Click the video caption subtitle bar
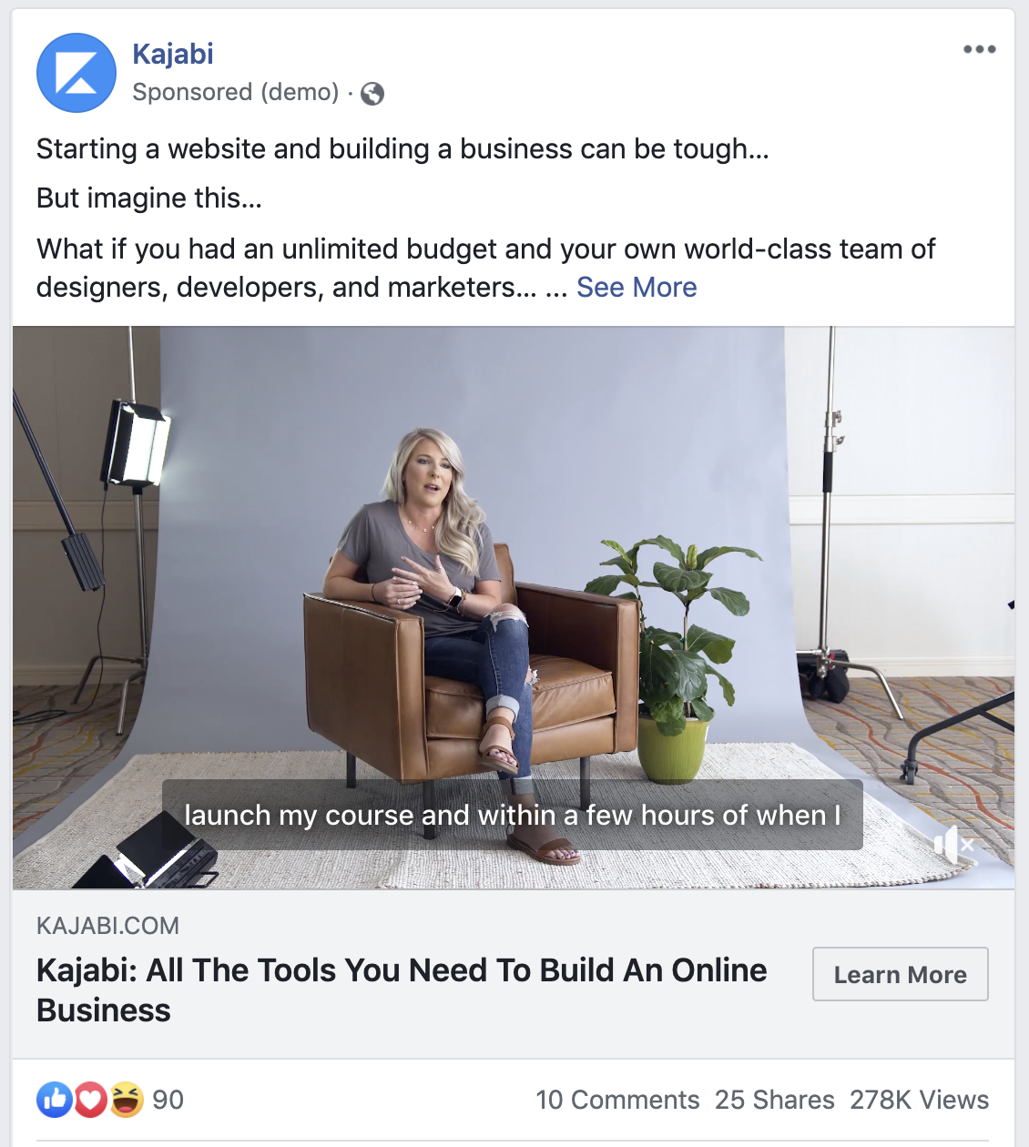This screenshot has height=1147, width=1029. click(x=513, y=815)
